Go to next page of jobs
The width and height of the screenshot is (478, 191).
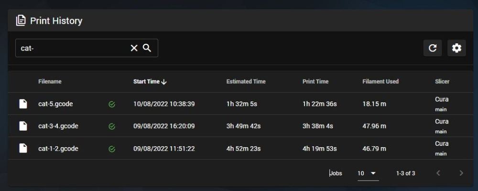[461, 173]
